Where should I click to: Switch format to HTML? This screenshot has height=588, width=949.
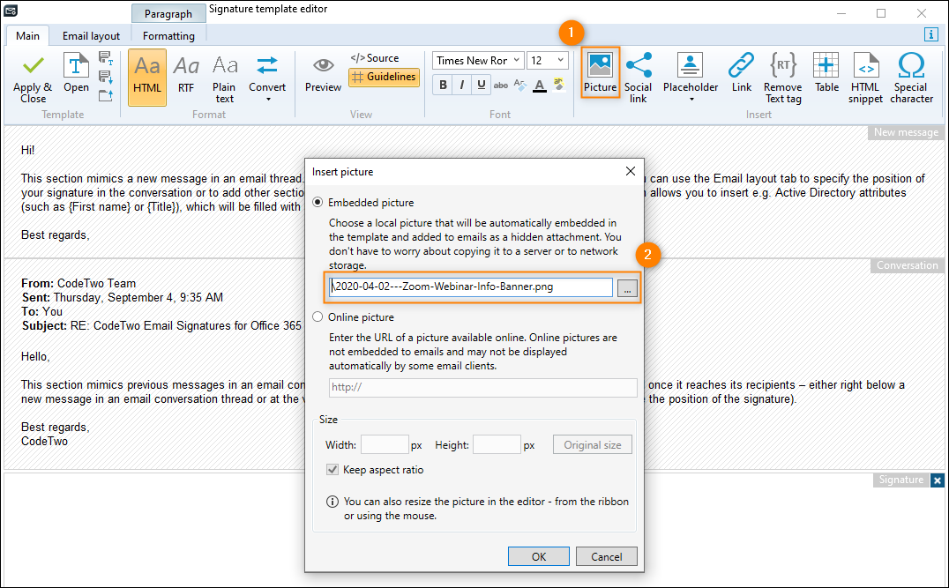coord(147,78)
